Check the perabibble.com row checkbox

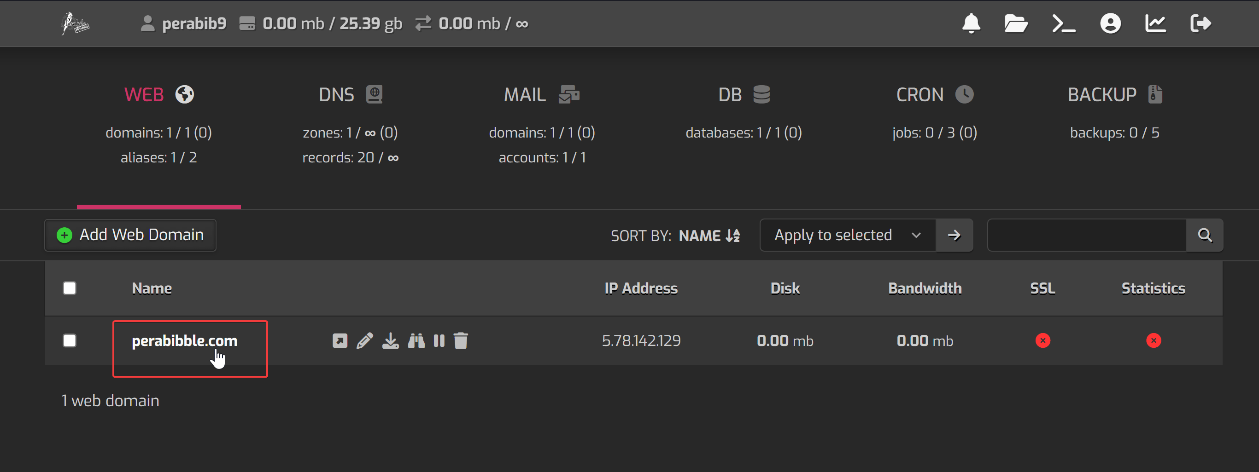click(70, 341)
